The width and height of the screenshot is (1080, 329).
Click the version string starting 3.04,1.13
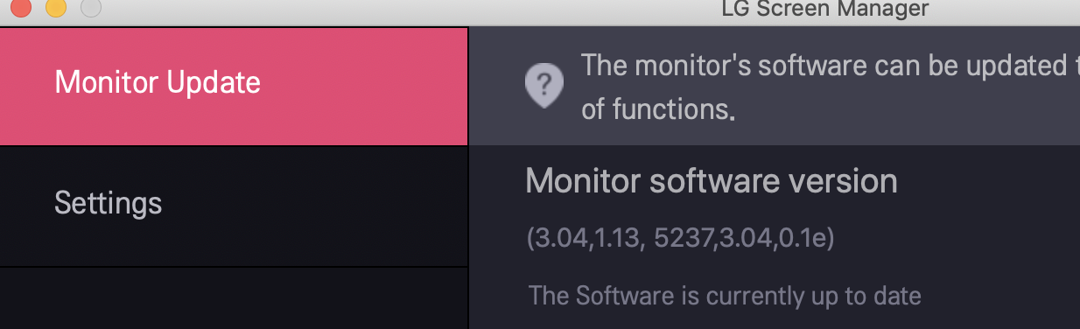[680, 238]
